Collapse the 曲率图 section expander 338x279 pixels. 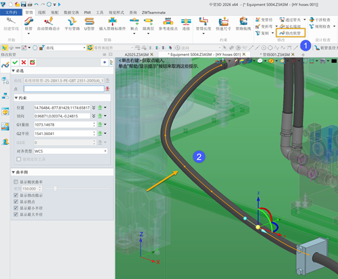(14, 172)
